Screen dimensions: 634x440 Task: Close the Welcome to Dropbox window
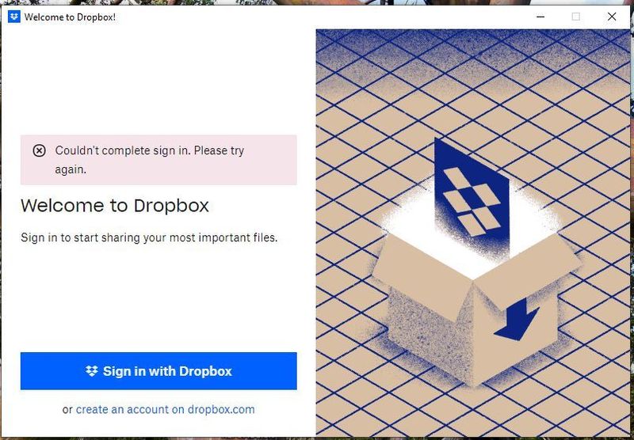[x=612, y=17]
